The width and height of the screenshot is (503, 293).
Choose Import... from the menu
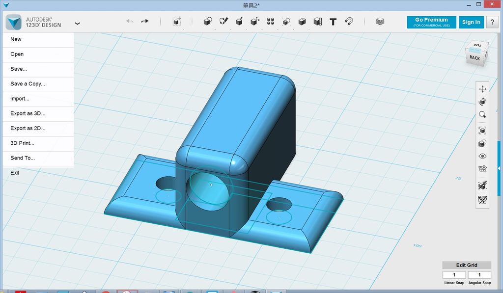(x=38, y=99)
